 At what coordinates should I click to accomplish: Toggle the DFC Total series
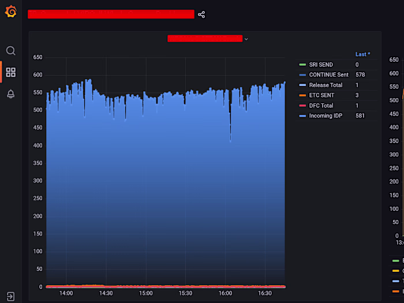[321, 106]
